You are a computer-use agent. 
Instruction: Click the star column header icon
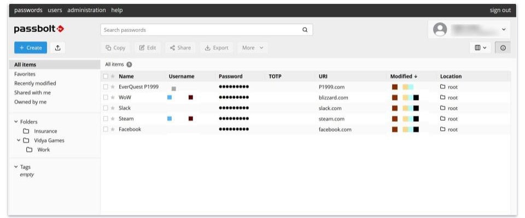click(113, 76)
